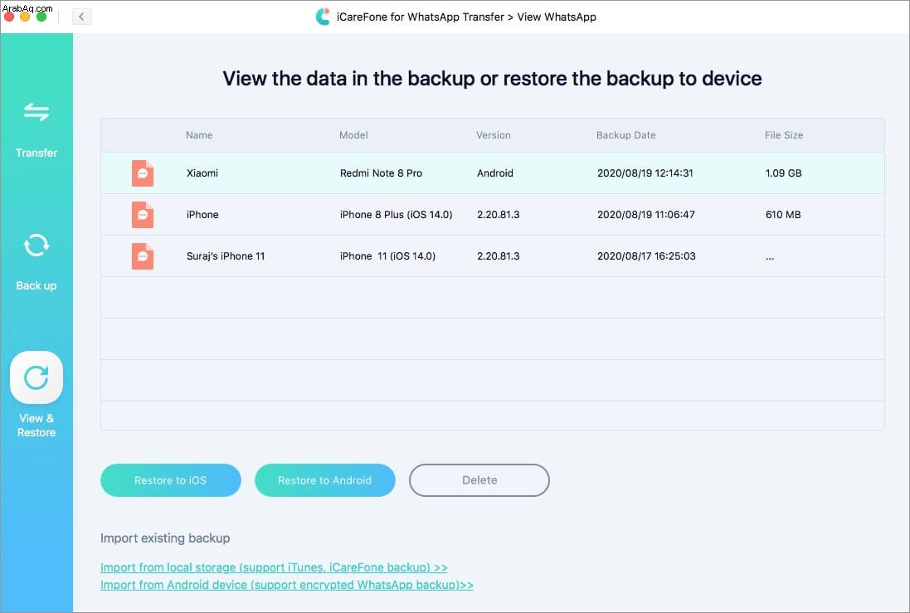
Task: Click the 2020/08/19 12:14:31 backup date
Action: [645, 173]
